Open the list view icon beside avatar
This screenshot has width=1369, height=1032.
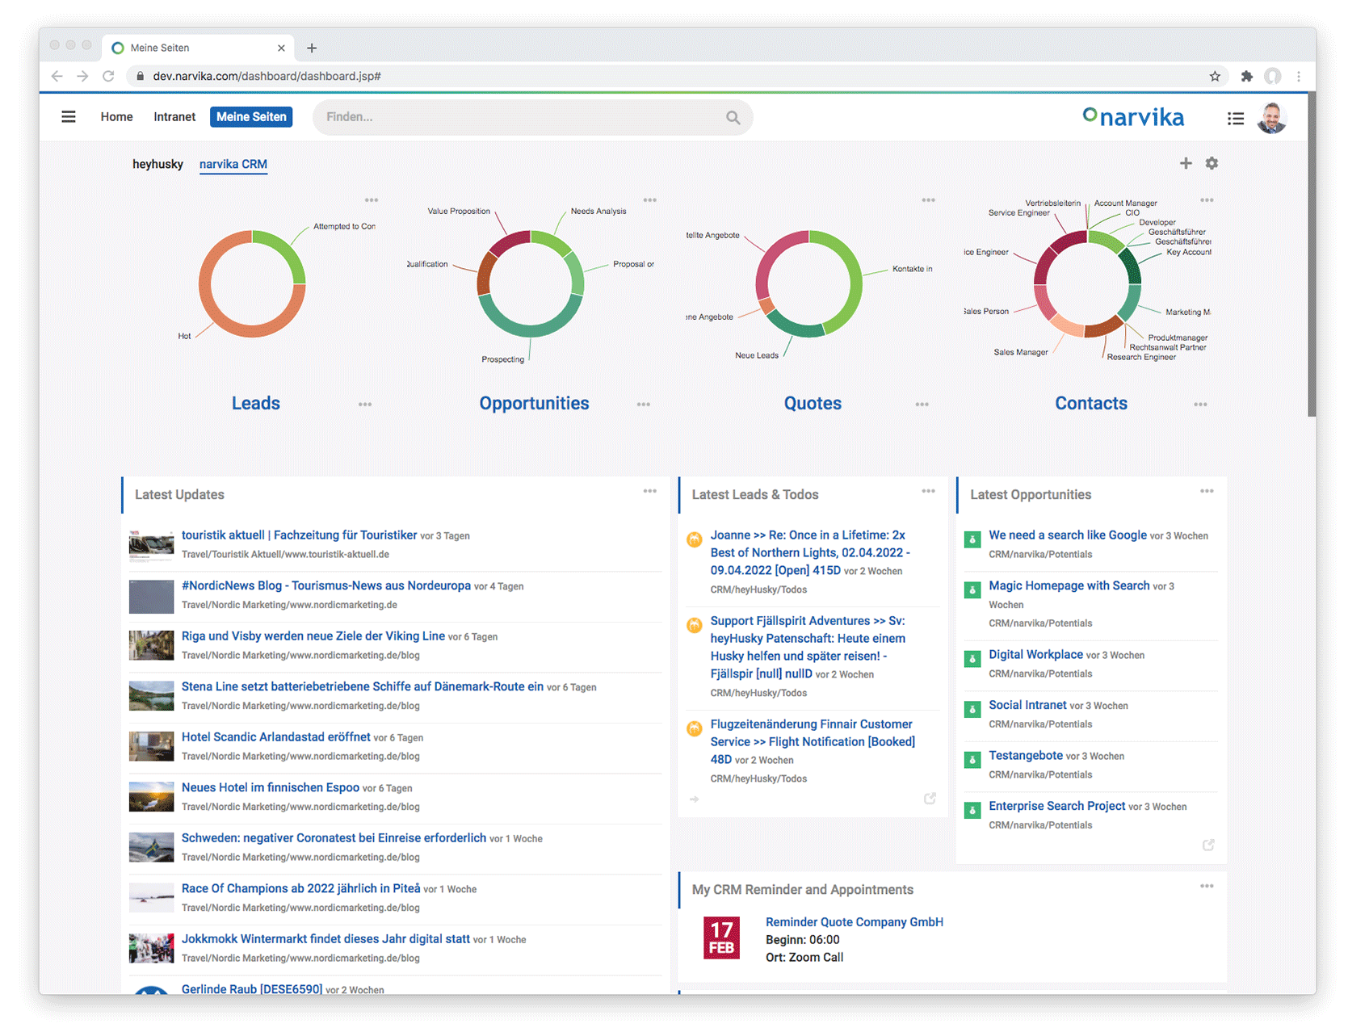1235,119
